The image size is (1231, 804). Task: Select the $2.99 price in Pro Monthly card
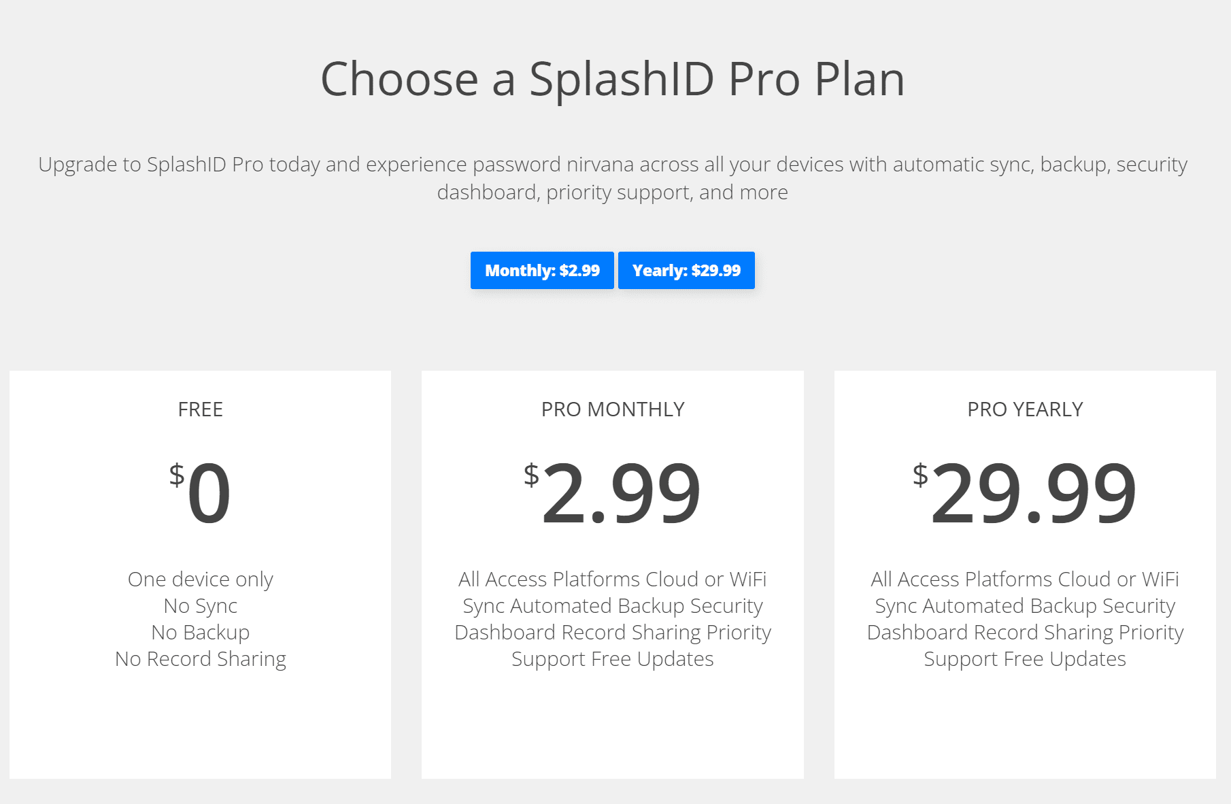click(613, 493)
